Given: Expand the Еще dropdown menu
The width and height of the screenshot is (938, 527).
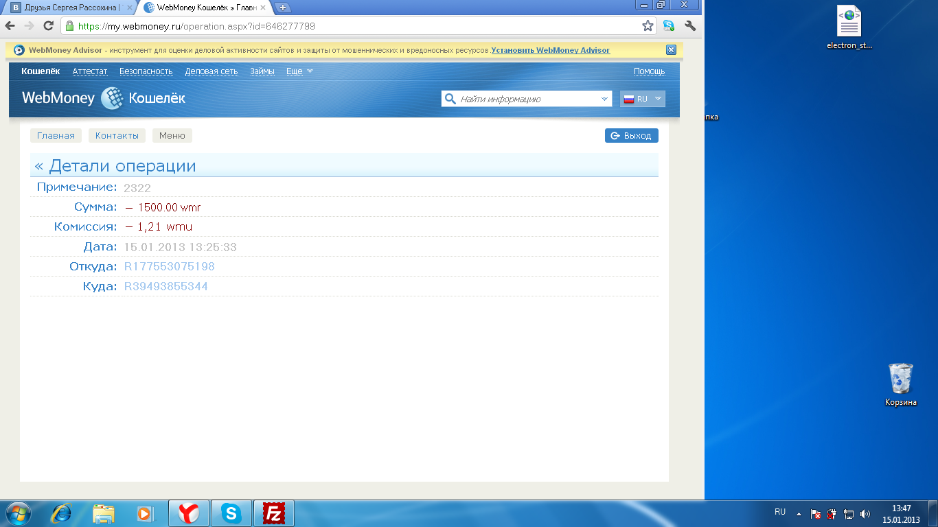Looking at the screenshot, I should pyautogui.click(x=299, y=71).
